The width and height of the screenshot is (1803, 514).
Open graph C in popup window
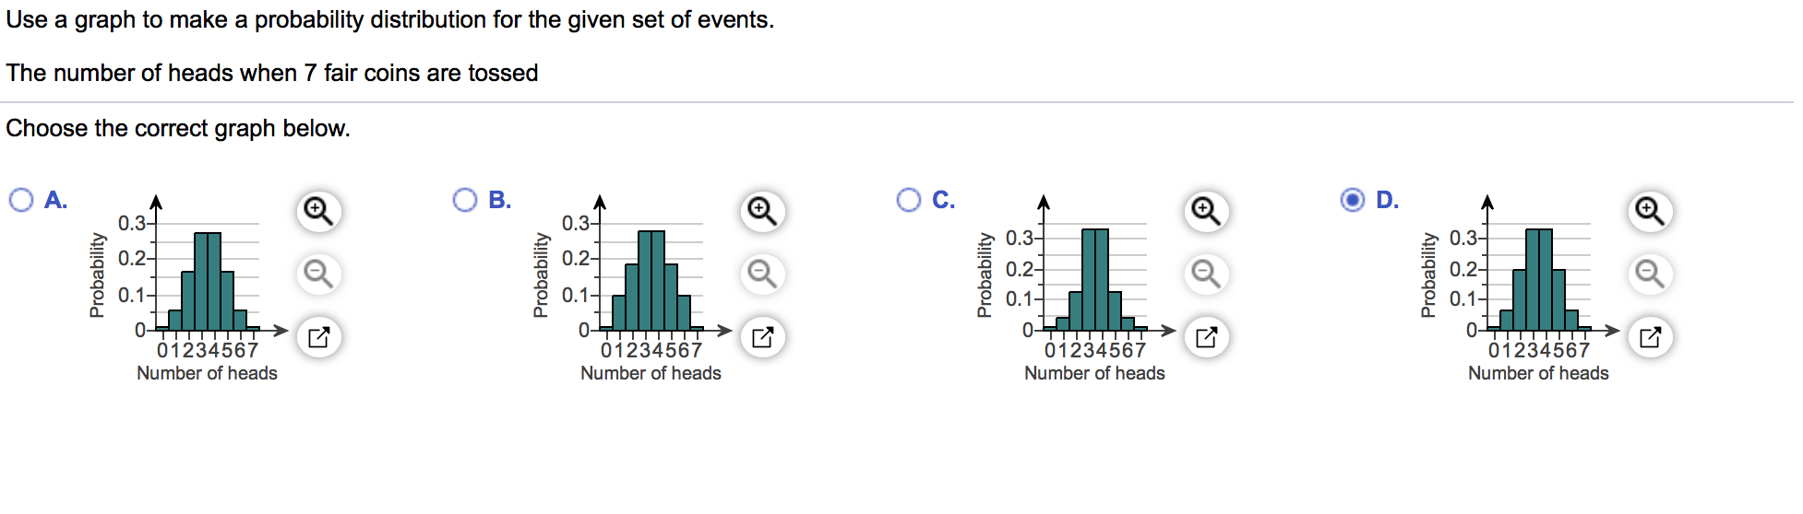[1206, 337]
